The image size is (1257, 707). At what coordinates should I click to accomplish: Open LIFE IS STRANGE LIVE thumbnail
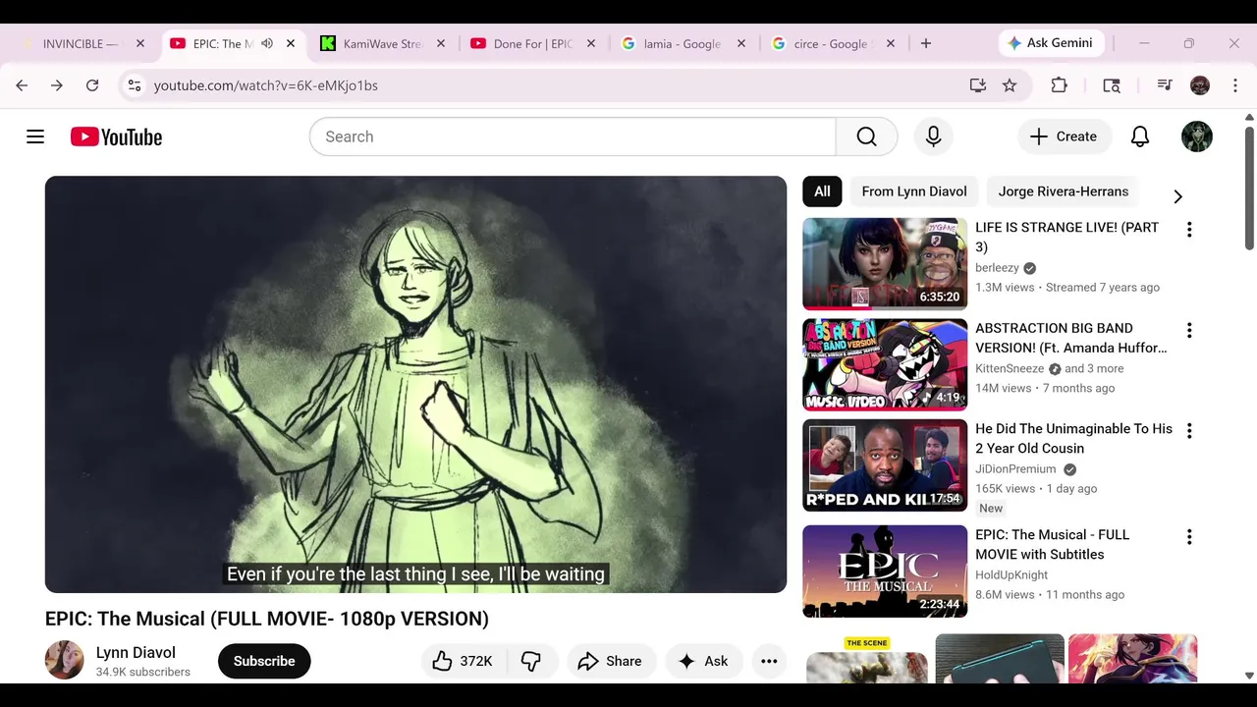(885, 264)
